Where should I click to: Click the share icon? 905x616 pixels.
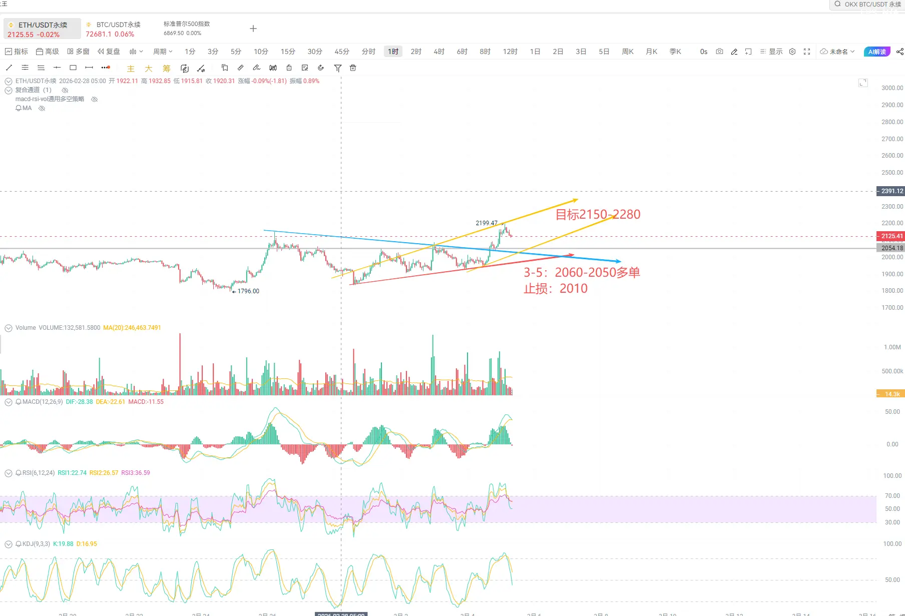pyautogui.click(x=900, y=52)
